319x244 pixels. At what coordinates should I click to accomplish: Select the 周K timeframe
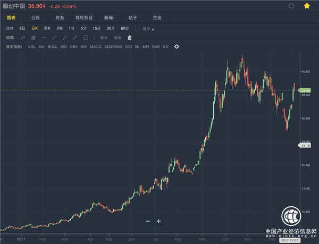point(47,28)
